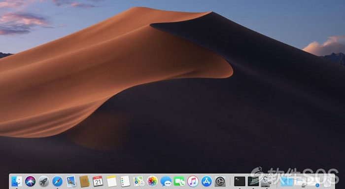The width and height of the screenshot is (345, 189).
Task: Open Launchpad rocket icon
Action: tap(44, 181)
